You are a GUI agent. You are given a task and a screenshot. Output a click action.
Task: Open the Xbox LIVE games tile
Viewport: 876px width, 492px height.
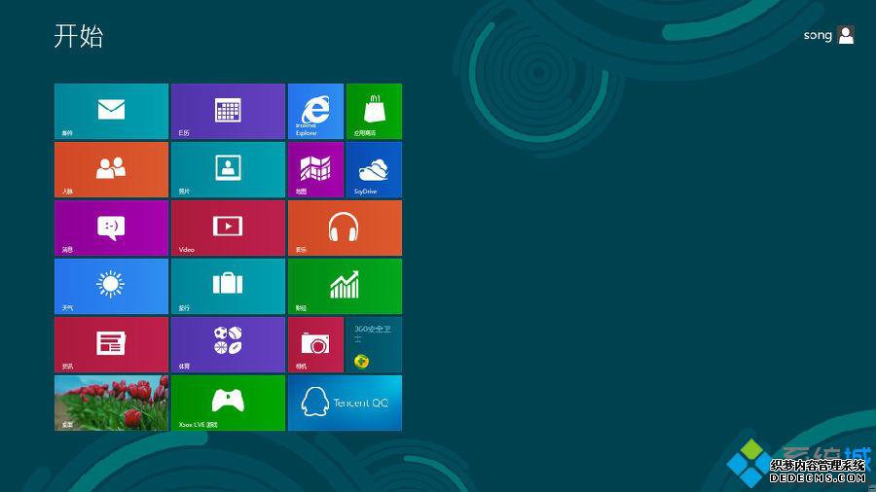228,403
